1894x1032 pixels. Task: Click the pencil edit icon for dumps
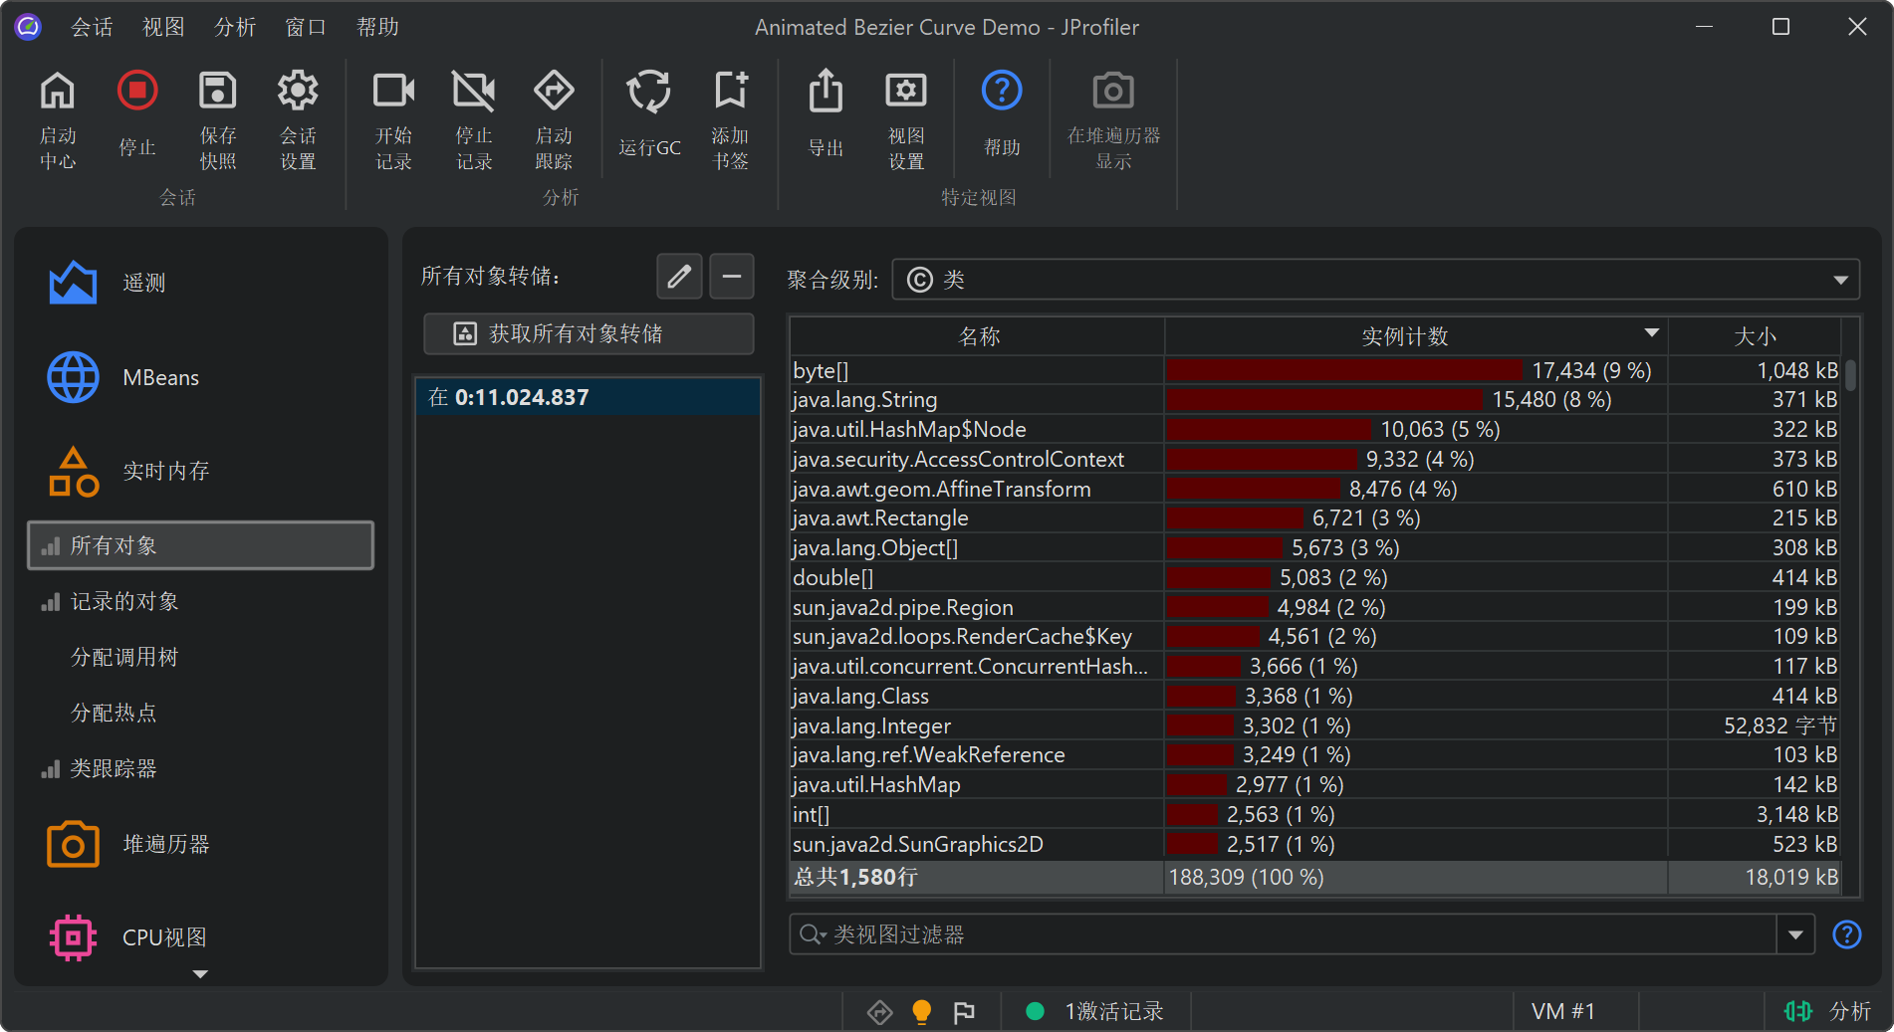click(x=679, y=277)
